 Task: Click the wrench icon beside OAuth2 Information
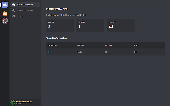pos(14,10)
